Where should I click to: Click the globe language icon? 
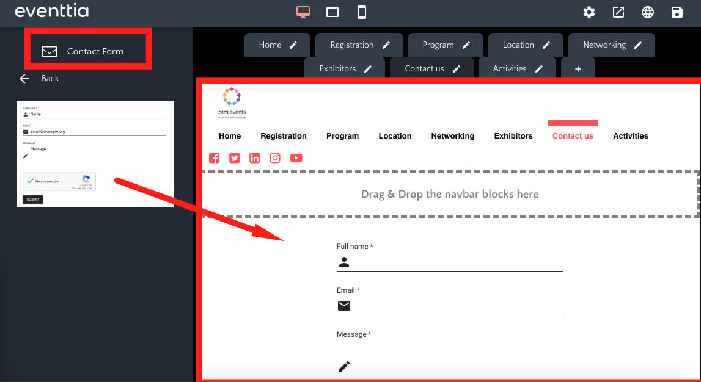(x=648, y=12)
